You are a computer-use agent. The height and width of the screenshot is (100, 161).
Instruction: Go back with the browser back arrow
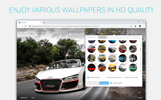[19, 26]
